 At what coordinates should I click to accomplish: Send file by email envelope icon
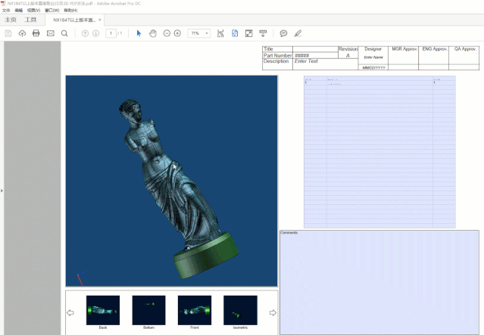pyautogui.click(x=50, y=33)
